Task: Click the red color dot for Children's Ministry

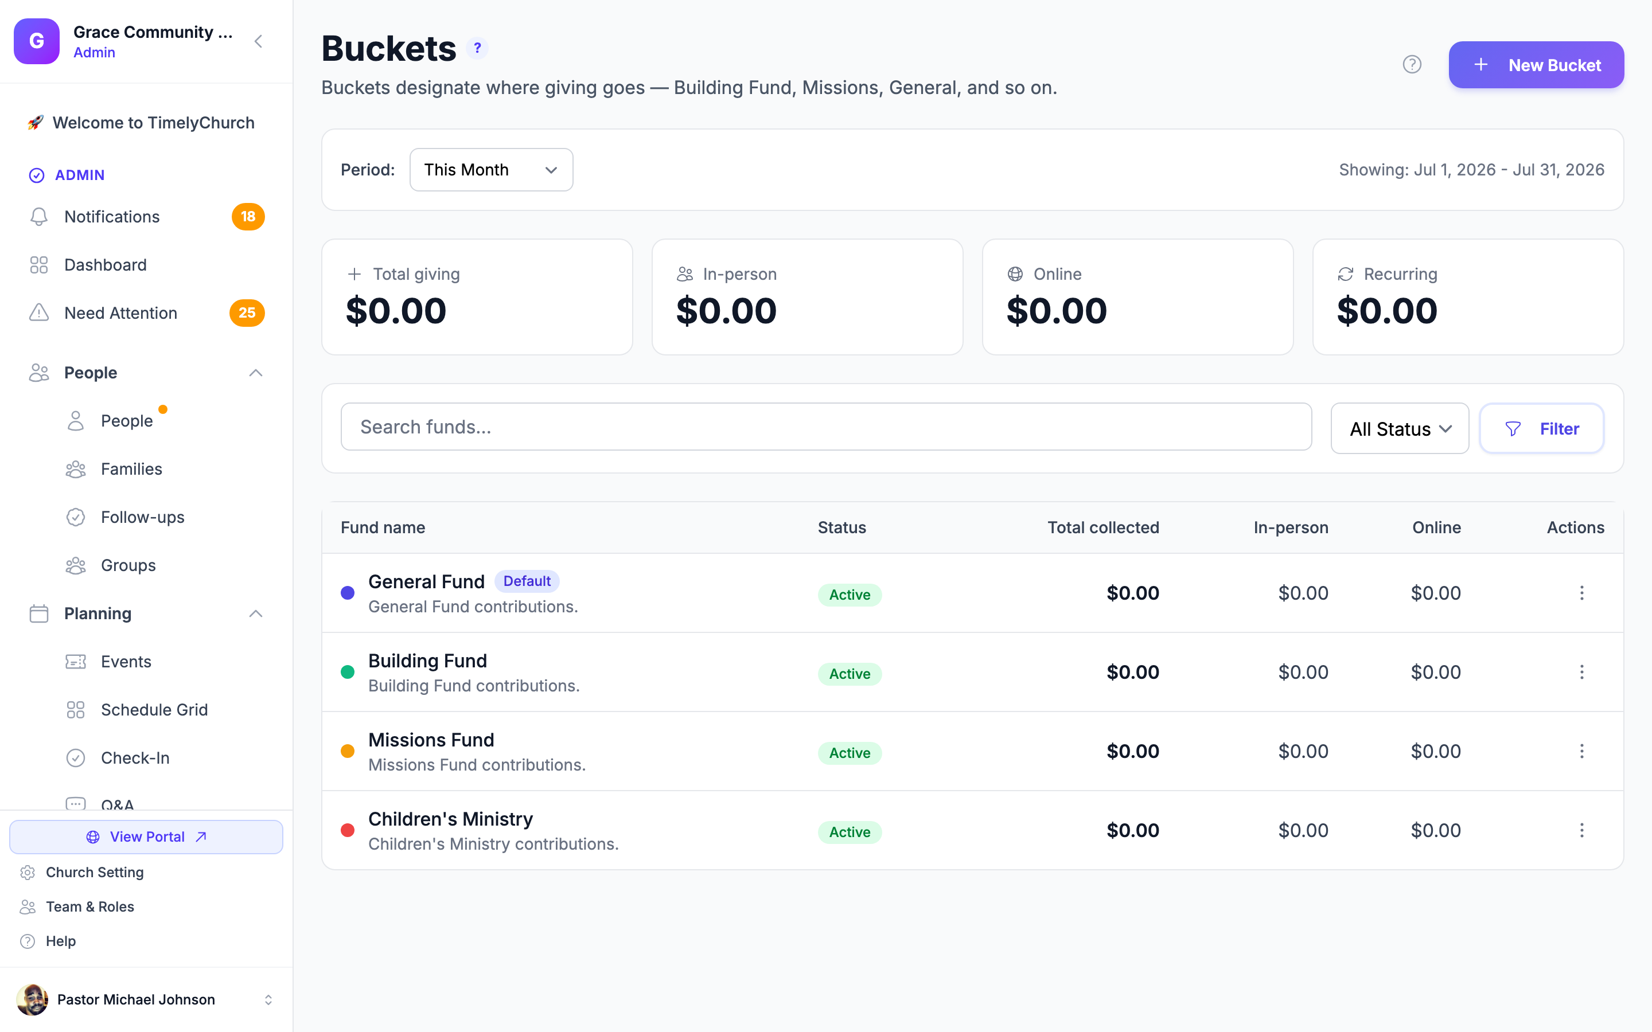Action: click(348, 830)
